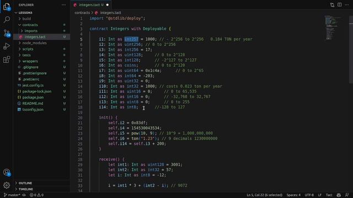
Task: Expand the OUTLINE section
Action: click(x=25, y=183)
